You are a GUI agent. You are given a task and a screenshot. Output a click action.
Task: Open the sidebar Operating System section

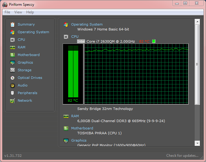tap(33, 32)
